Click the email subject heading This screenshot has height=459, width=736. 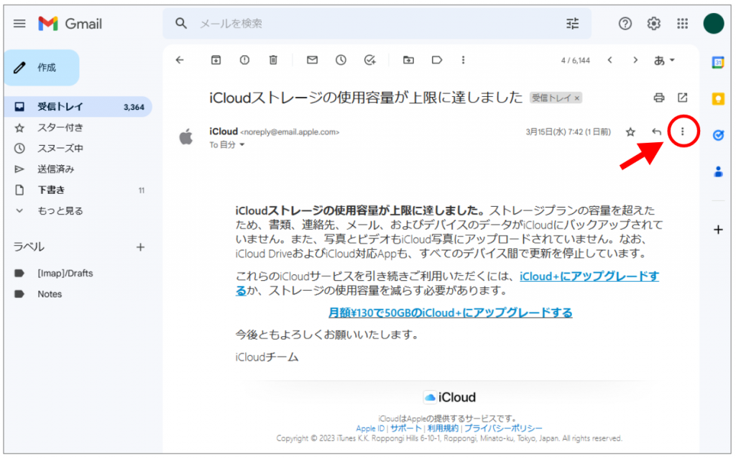click(366, 98)
